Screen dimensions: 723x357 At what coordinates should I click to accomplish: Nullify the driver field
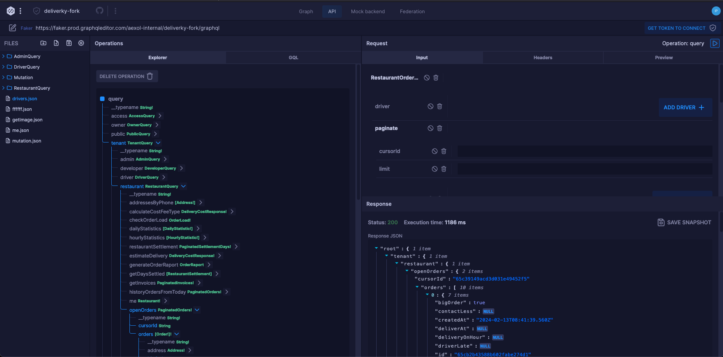coord(431,106)
